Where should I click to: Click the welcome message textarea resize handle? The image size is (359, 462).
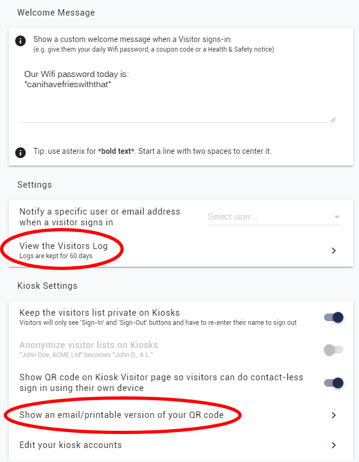click(x=333, y=119)
